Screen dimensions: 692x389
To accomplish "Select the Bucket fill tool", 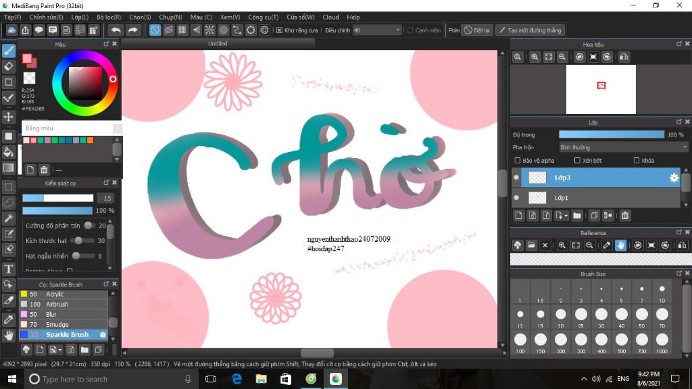I will pyautogui.click(x=8, y=152).
